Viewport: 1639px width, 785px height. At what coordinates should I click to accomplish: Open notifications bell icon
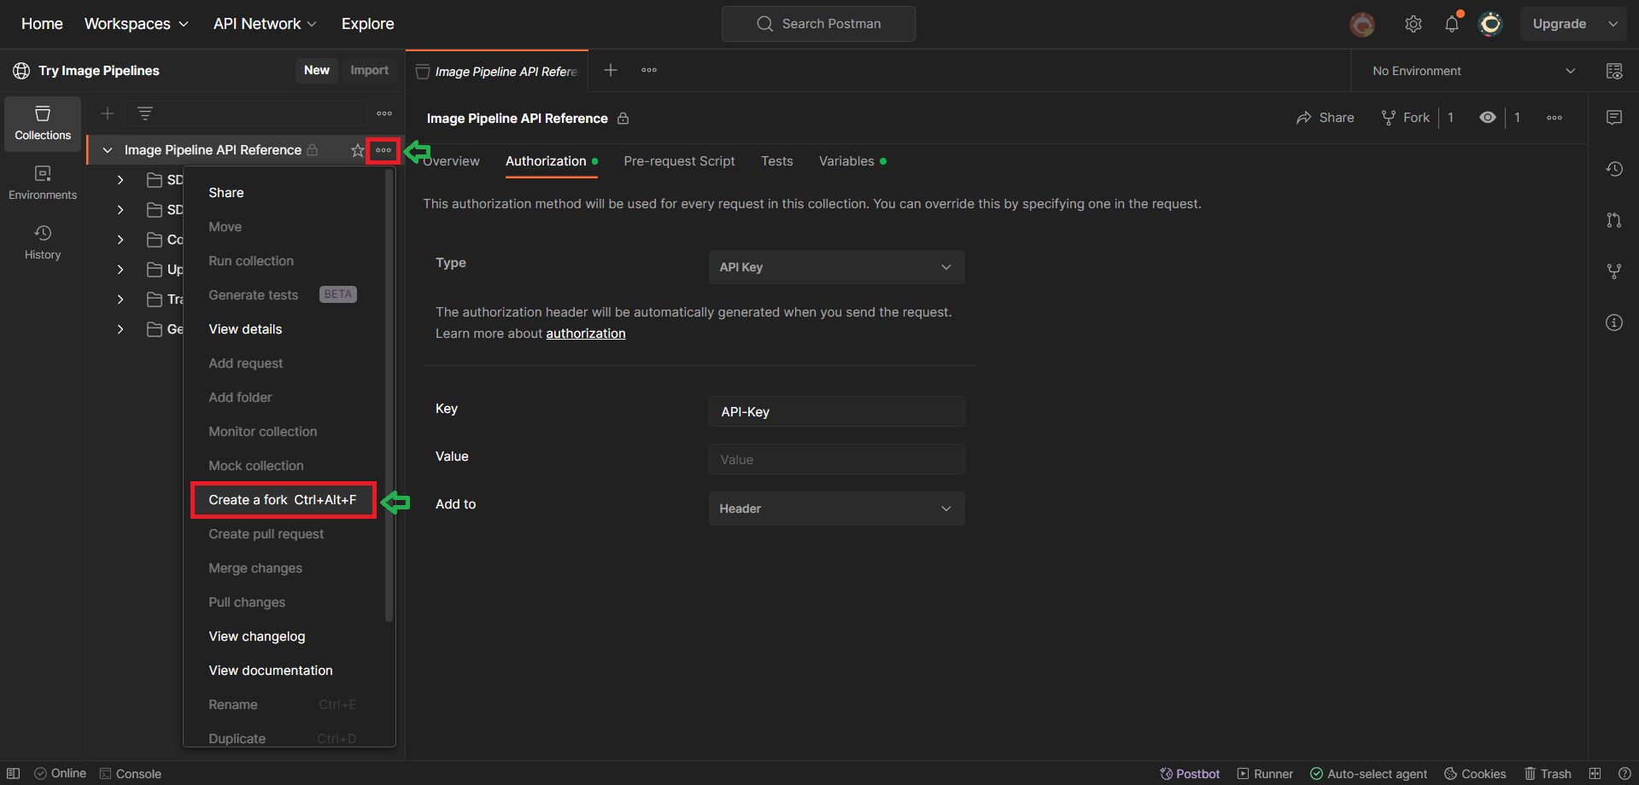(1452, 24)
